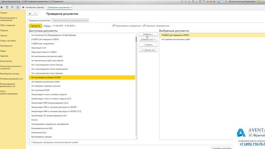Open Продажи section
This screenshot has width=265, height=149.
tap(4, 30)
